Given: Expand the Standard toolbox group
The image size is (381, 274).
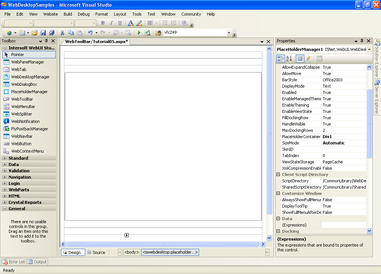Looking at the screenshot, I should [x=5, y=158].
